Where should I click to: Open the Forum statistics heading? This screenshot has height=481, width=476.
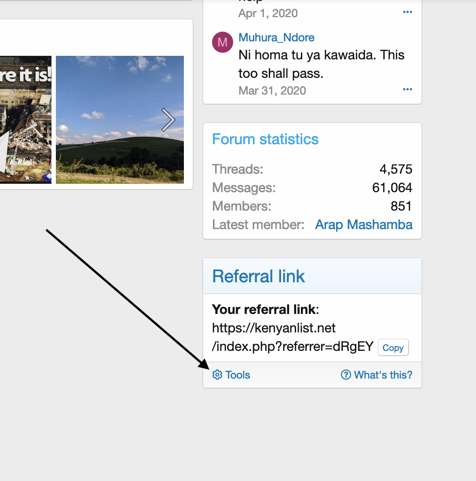[265, 139]
